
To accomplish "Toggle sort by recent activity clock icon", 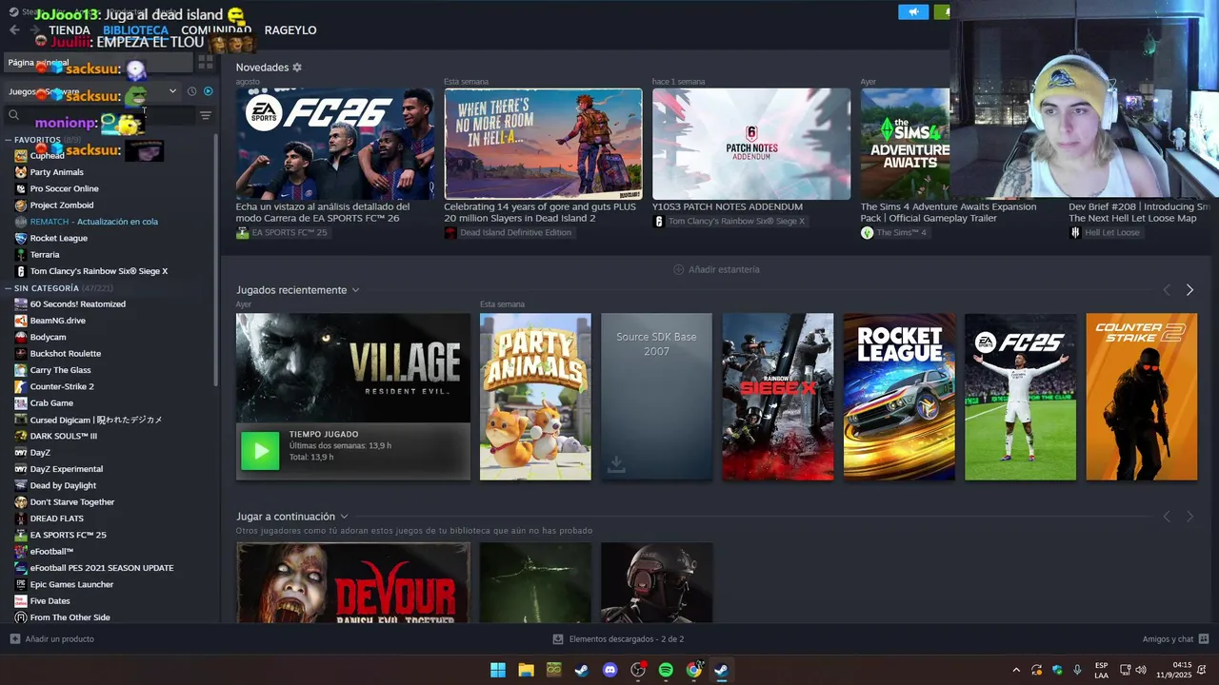I will [x=191, y=91].
